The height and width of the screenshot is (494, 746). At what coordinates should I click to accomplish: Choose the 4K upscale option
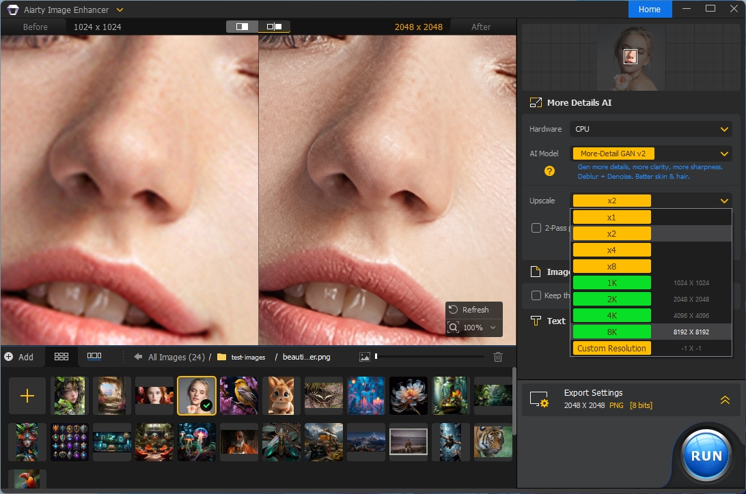click(611, 315)
